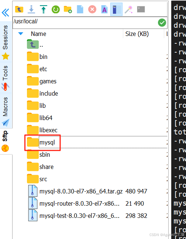Select the sbin folder

pos(38,155)
